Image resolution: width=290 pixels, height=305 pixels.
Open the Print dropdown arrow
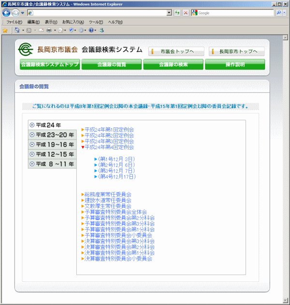click(x=55, y=30)
